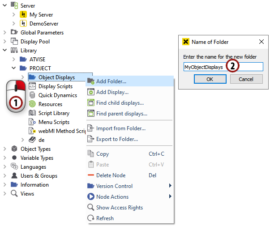
Task: Expand the Object Displays node
Action: (23, 77)
